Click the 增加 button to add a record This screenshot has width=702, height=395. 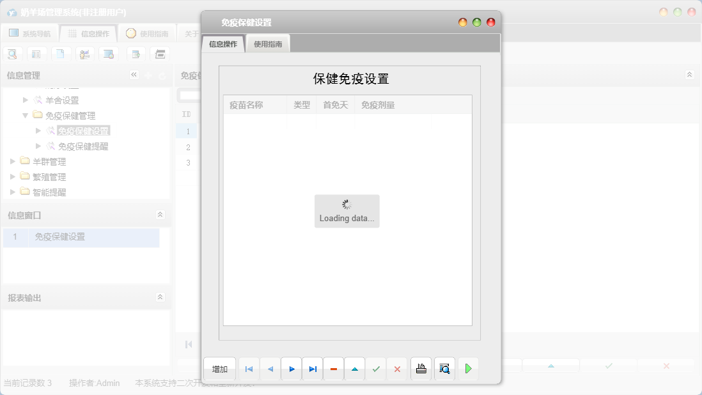coord(219,369)
